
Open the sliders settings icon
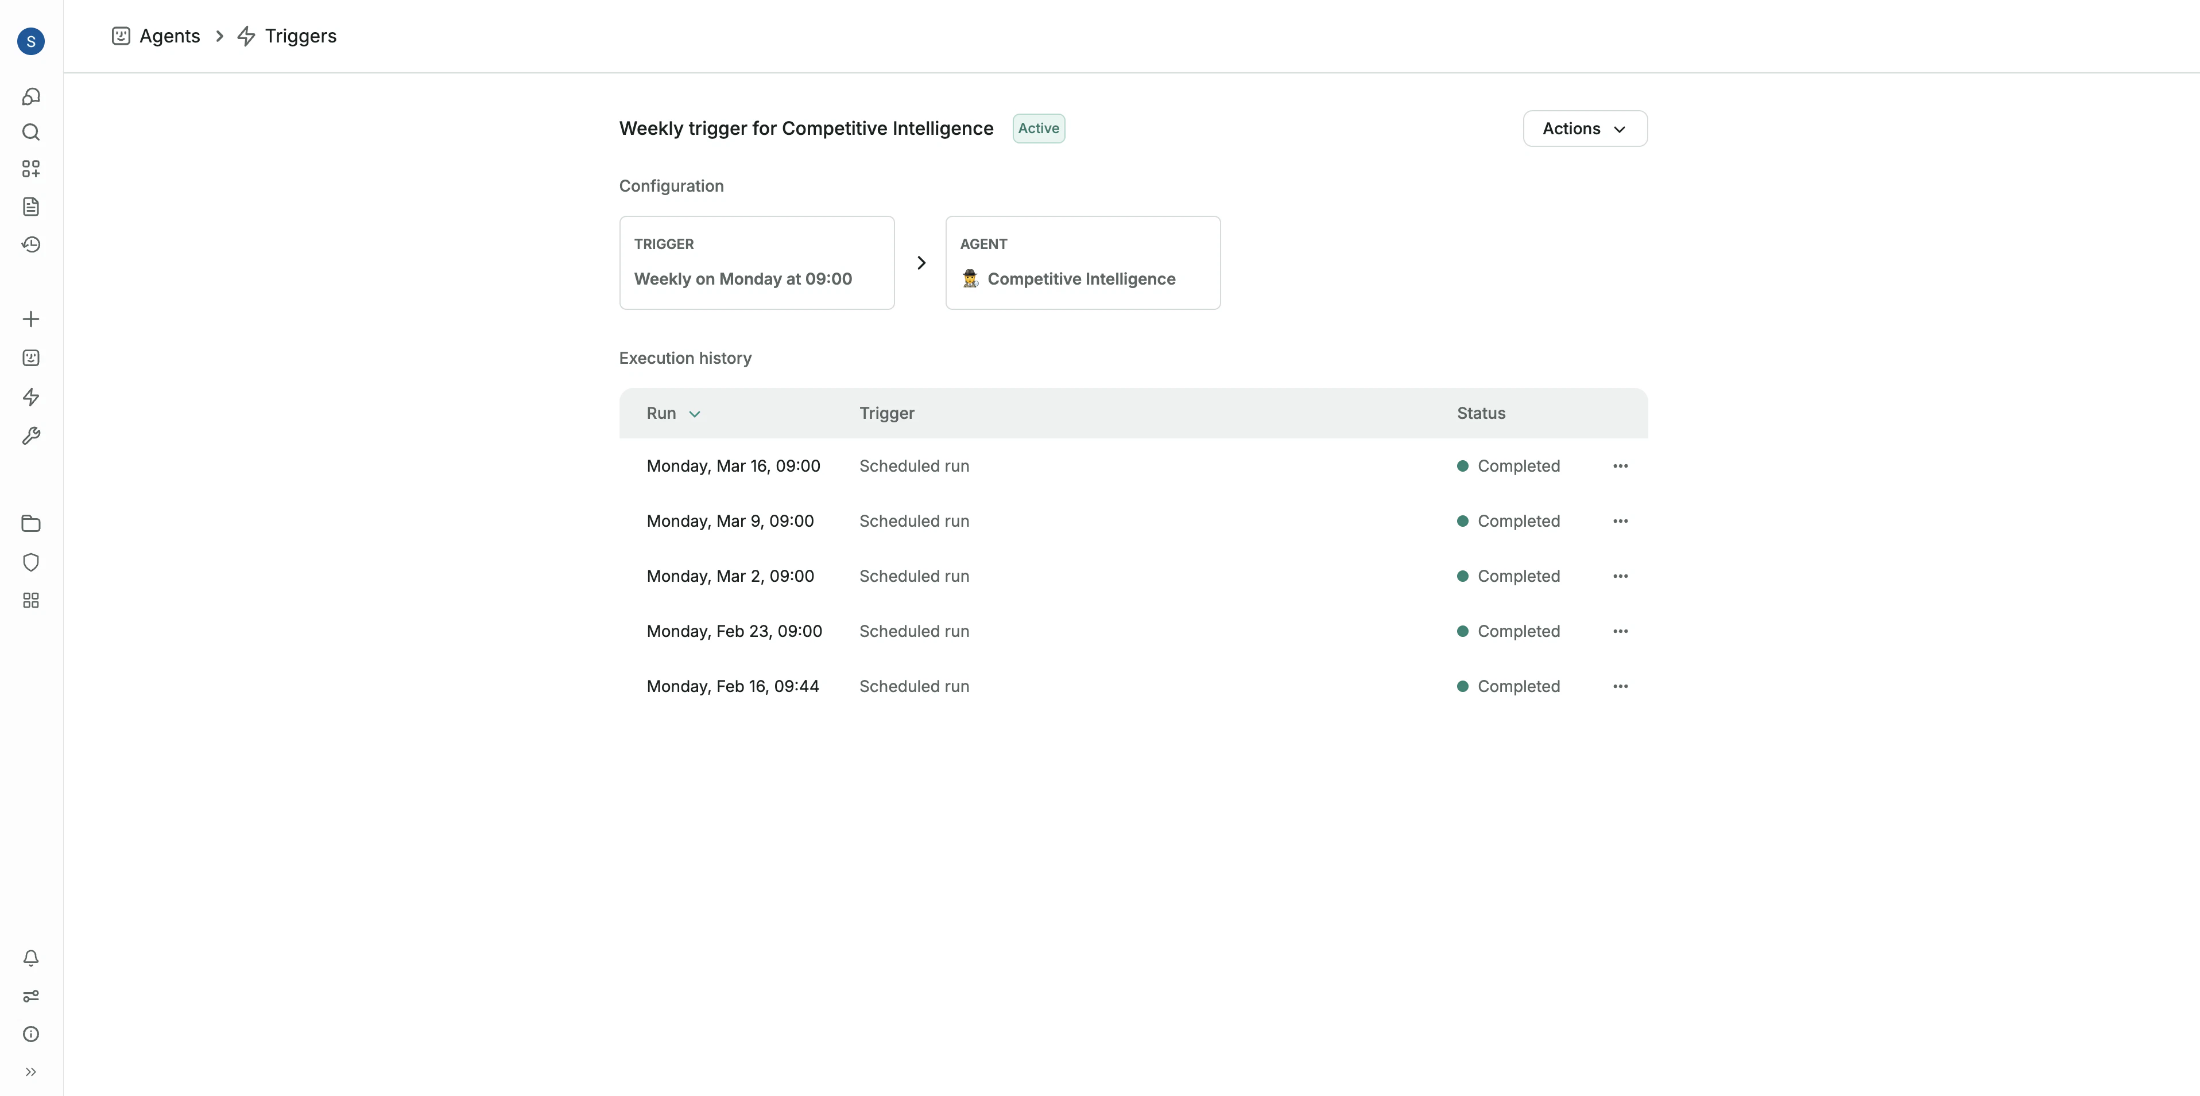[x=31, y=996]
